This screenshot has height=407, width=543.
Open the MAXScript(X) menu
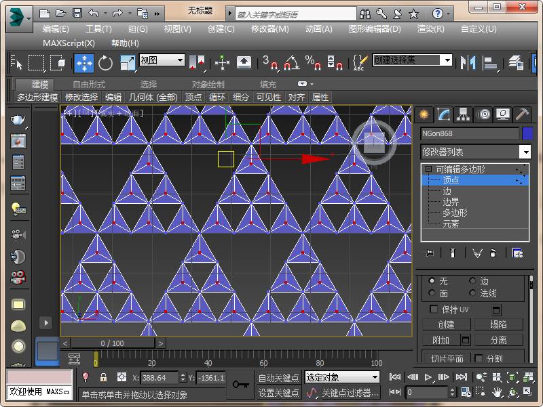coord(69,43)
